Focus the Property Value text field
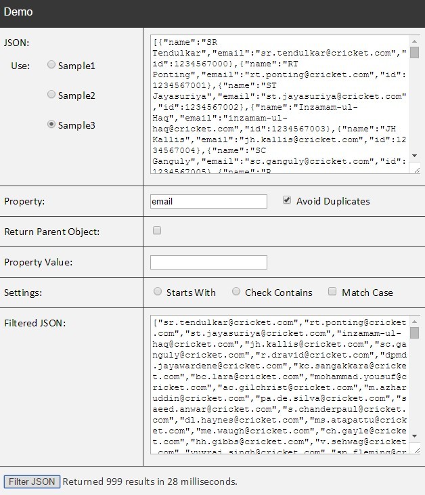 208,262
